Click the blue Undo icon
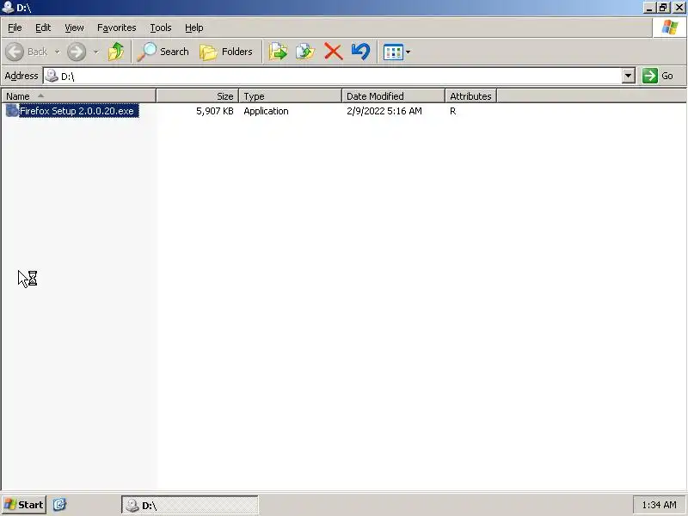688x516 pixels. (x=360, y=52)
